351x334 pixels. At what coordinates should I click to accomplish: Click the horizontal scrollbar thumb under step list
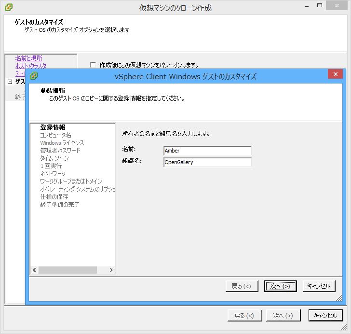[x=67, y=270]
